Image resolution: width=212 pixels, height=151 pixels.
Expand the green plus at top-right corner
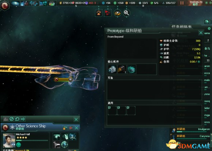(x=206, y=3)
